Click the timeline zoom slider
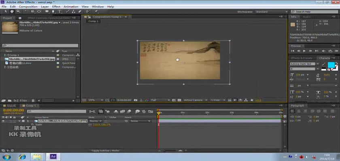 170,151
